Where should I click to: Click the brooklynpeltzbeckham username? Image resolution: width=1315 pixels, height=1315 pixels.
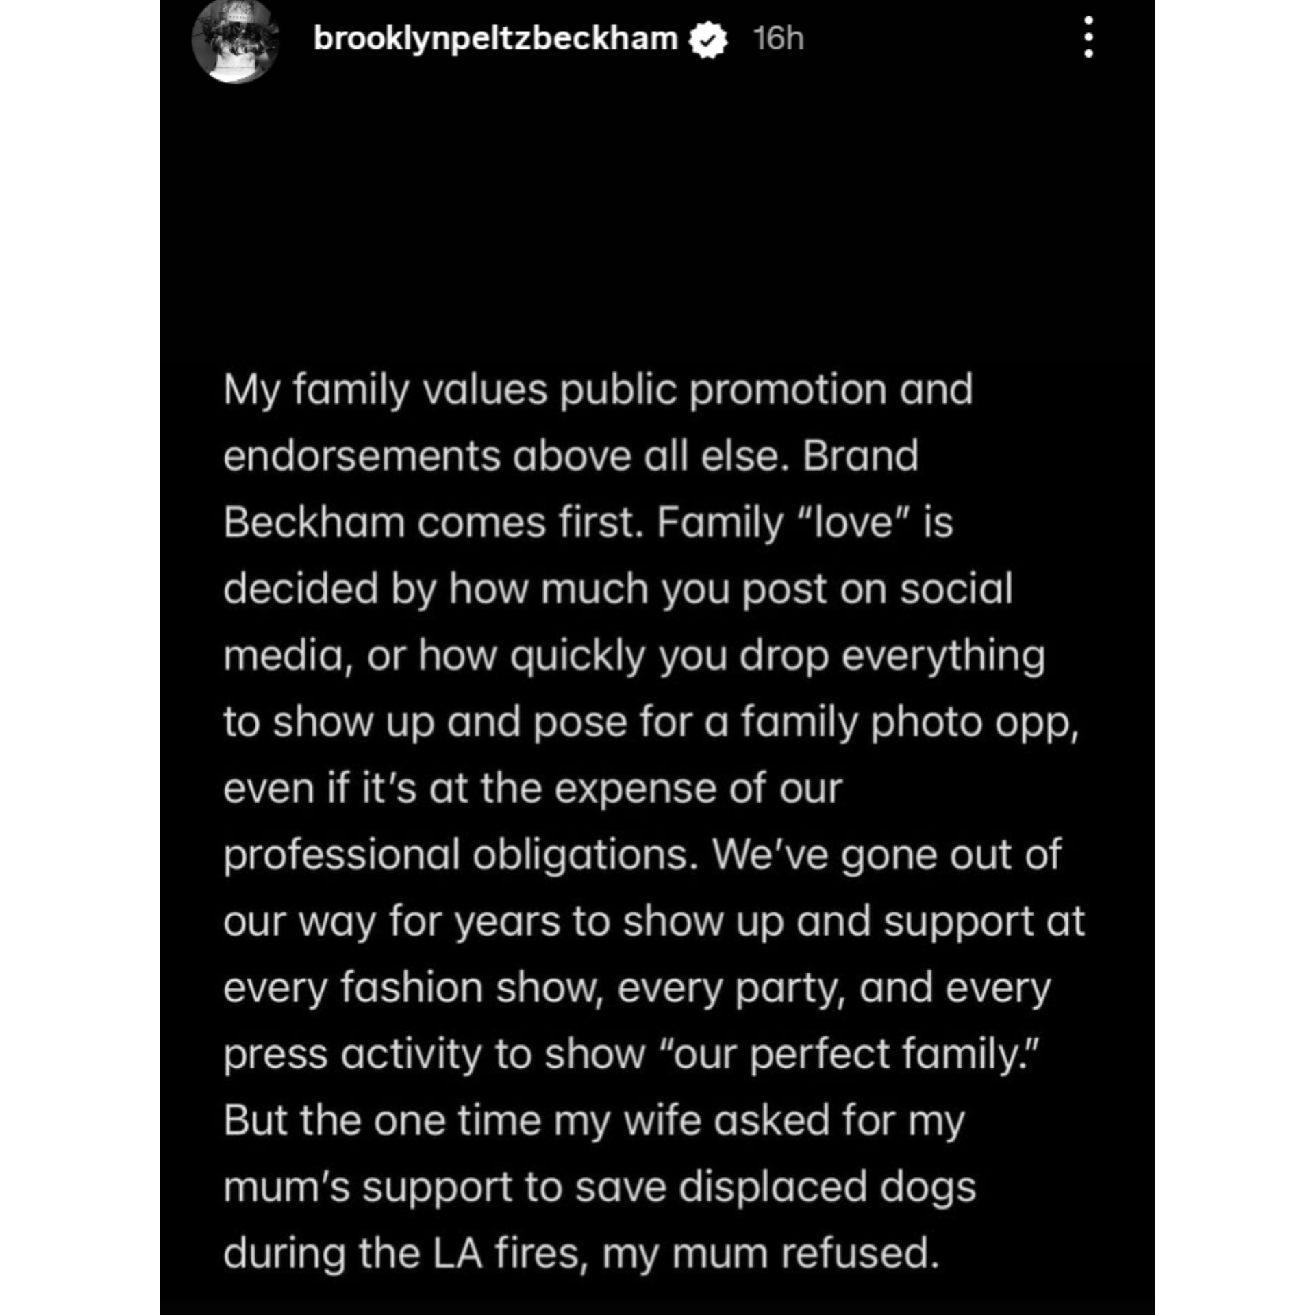pyautogui.click(x=495, y=38)
